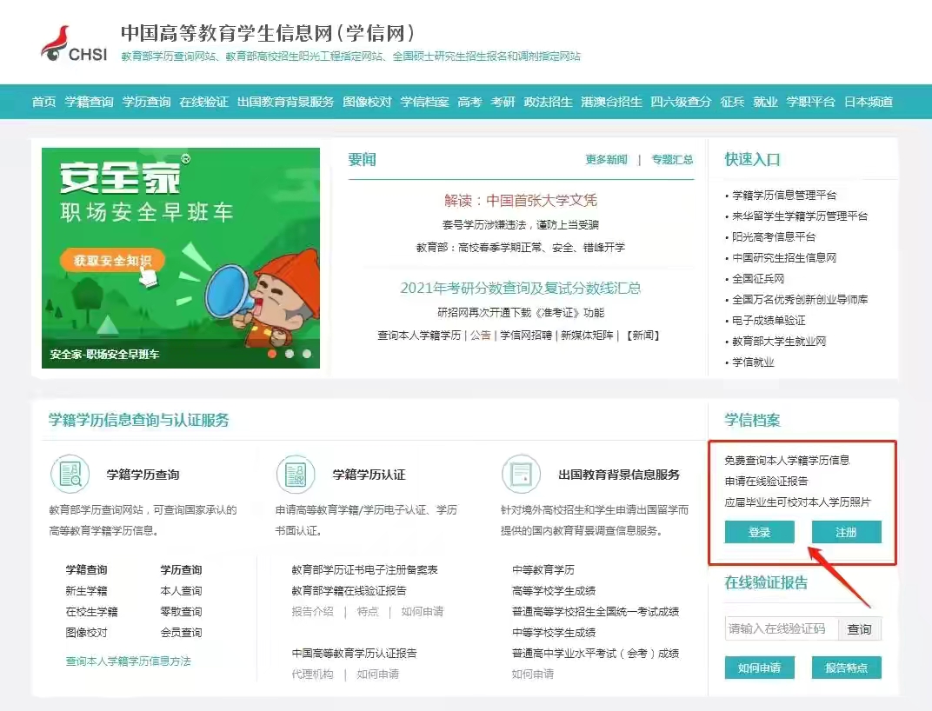Select the 学籍学历认证 circular service icon
The image size is (932, 711).
pyautogui.click(x=296, y=474)
